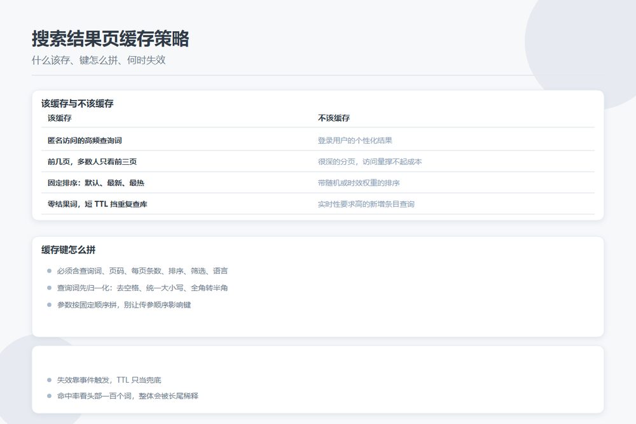Click cell 很深的分页，访问量撑不起成本
The height and width of the screenshot is (424, 636).
tap(370, 162)
